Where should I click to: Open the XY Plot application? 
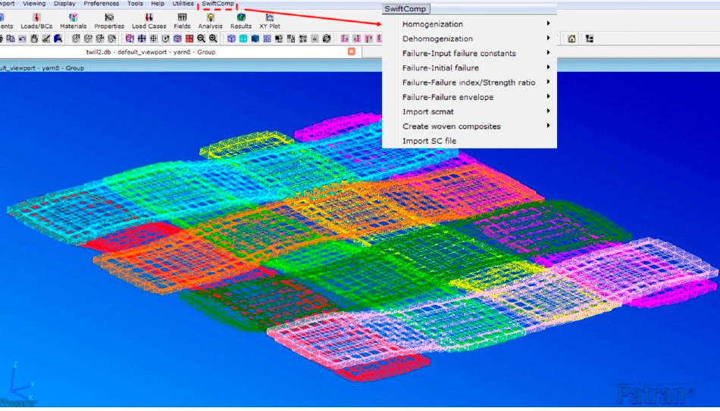click(270, 21)
